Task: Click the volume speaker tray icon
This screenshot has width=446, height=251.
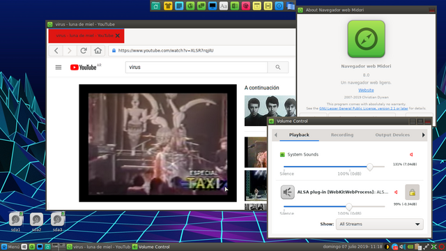Action: click(x=402, y=247)
